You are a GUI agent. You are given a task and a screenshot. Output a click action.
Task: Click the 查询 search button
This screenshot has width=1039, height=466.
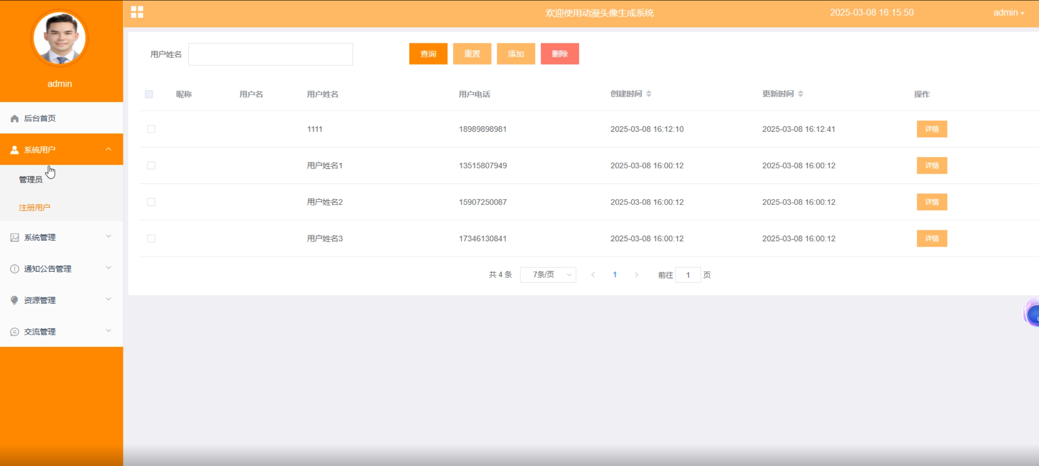click(x=428, y=54)
